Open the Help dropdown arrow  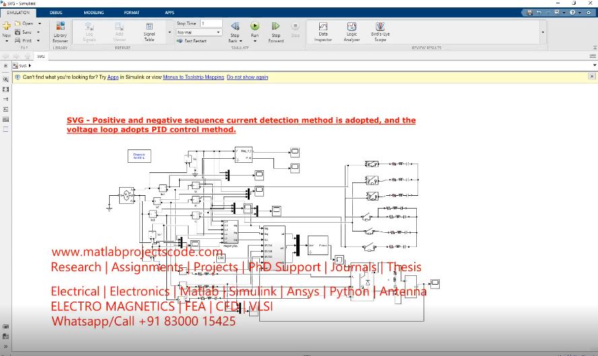[580, 13]
